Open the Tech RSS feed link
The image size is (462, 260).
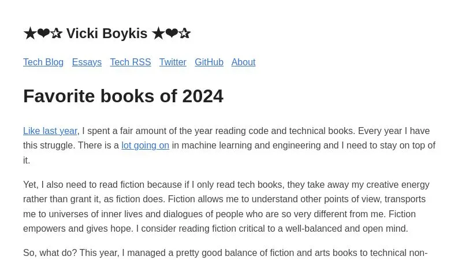tap(131, 62)
